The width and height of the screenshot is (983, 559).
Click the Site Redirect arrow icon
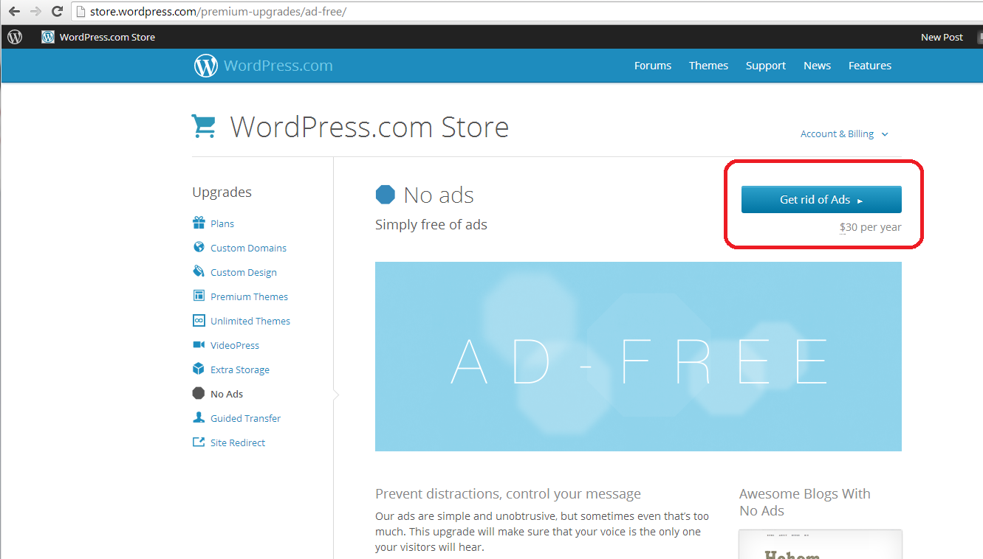[199, 442]
